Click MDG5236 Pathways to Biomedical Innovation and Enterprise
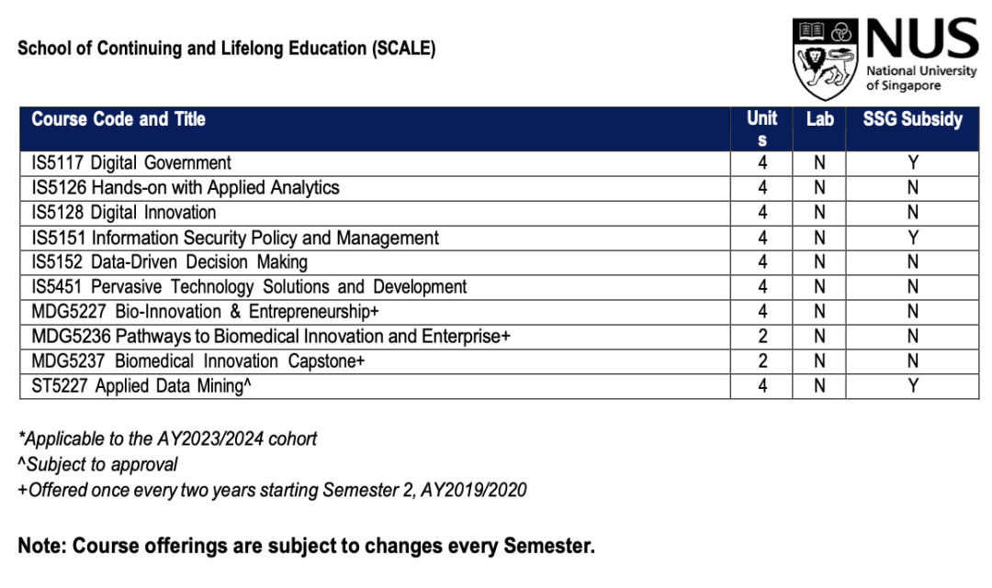Viewport: 992px width, 588px height. coord(271,337)
